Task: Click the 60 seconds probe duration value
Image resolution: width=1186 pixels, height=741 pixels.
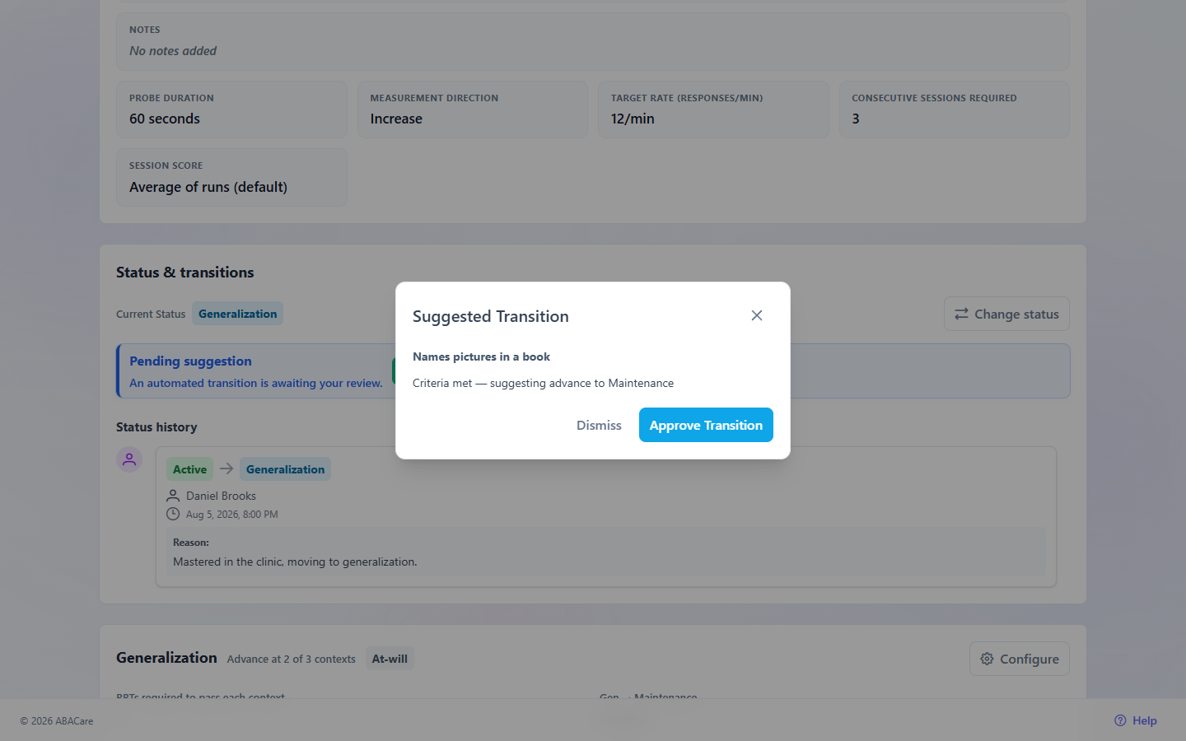Action: 165,119
